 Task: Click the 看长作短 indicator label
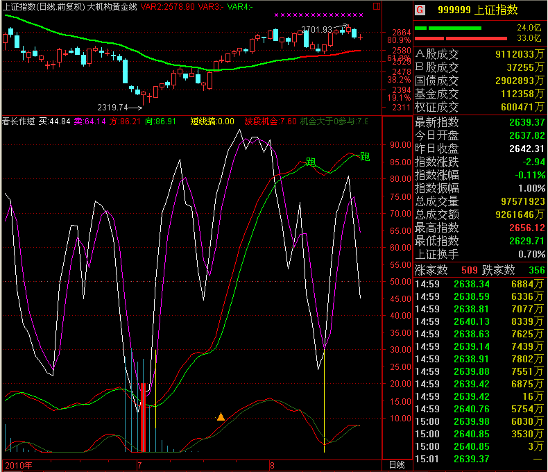pos(19,121)
